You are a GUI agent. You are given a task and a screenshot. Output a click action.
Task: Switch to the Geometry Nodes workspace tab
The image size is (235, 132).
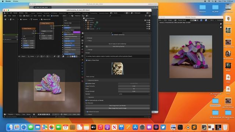(x=104, y=13)
